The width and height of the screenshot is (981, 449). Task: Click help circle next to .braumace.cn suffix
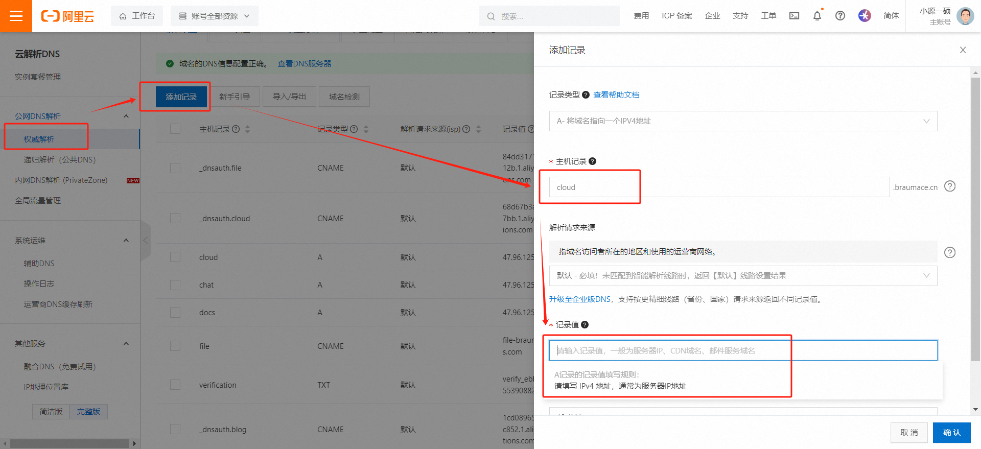tap(950, 186)
